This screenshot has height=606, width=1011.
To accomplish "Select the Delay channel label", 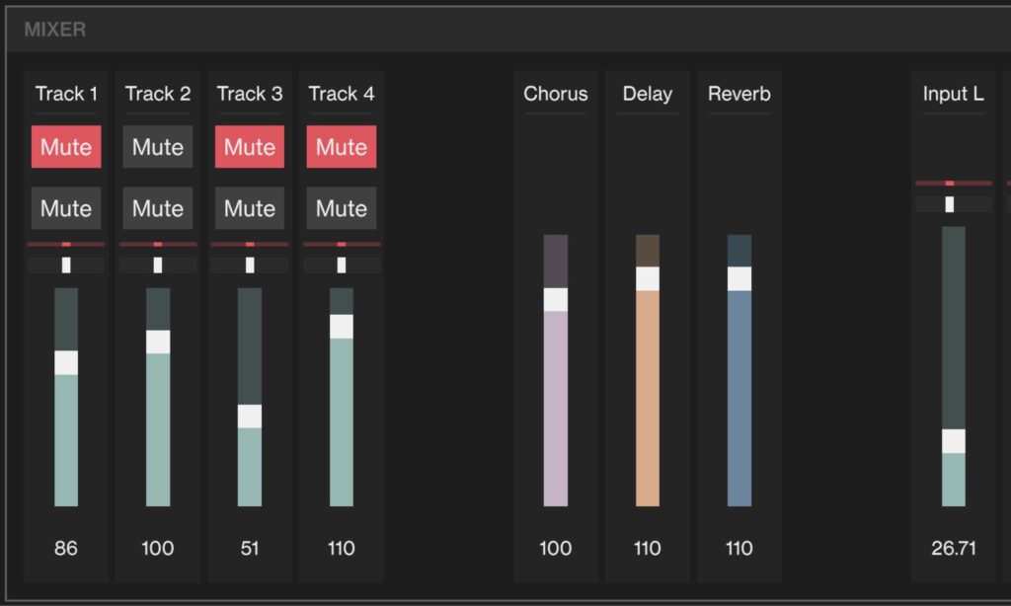I will tap(648, 94).
